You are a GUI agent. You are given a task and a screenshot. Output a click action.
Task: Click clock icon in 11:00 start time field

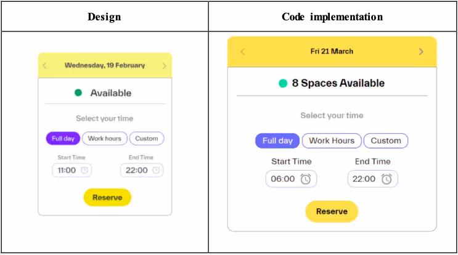84,170
